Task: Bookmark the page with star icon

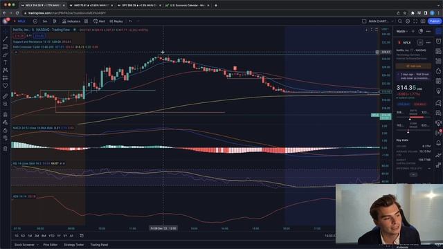Action: (x=405, y=13)
